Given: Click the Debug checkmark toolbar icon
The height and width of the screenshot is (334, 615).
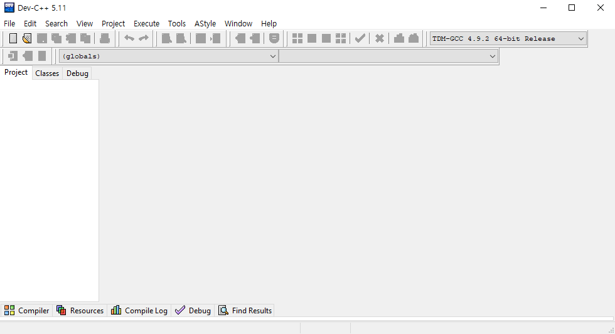Looking at the screenshot, I should 360,38.
